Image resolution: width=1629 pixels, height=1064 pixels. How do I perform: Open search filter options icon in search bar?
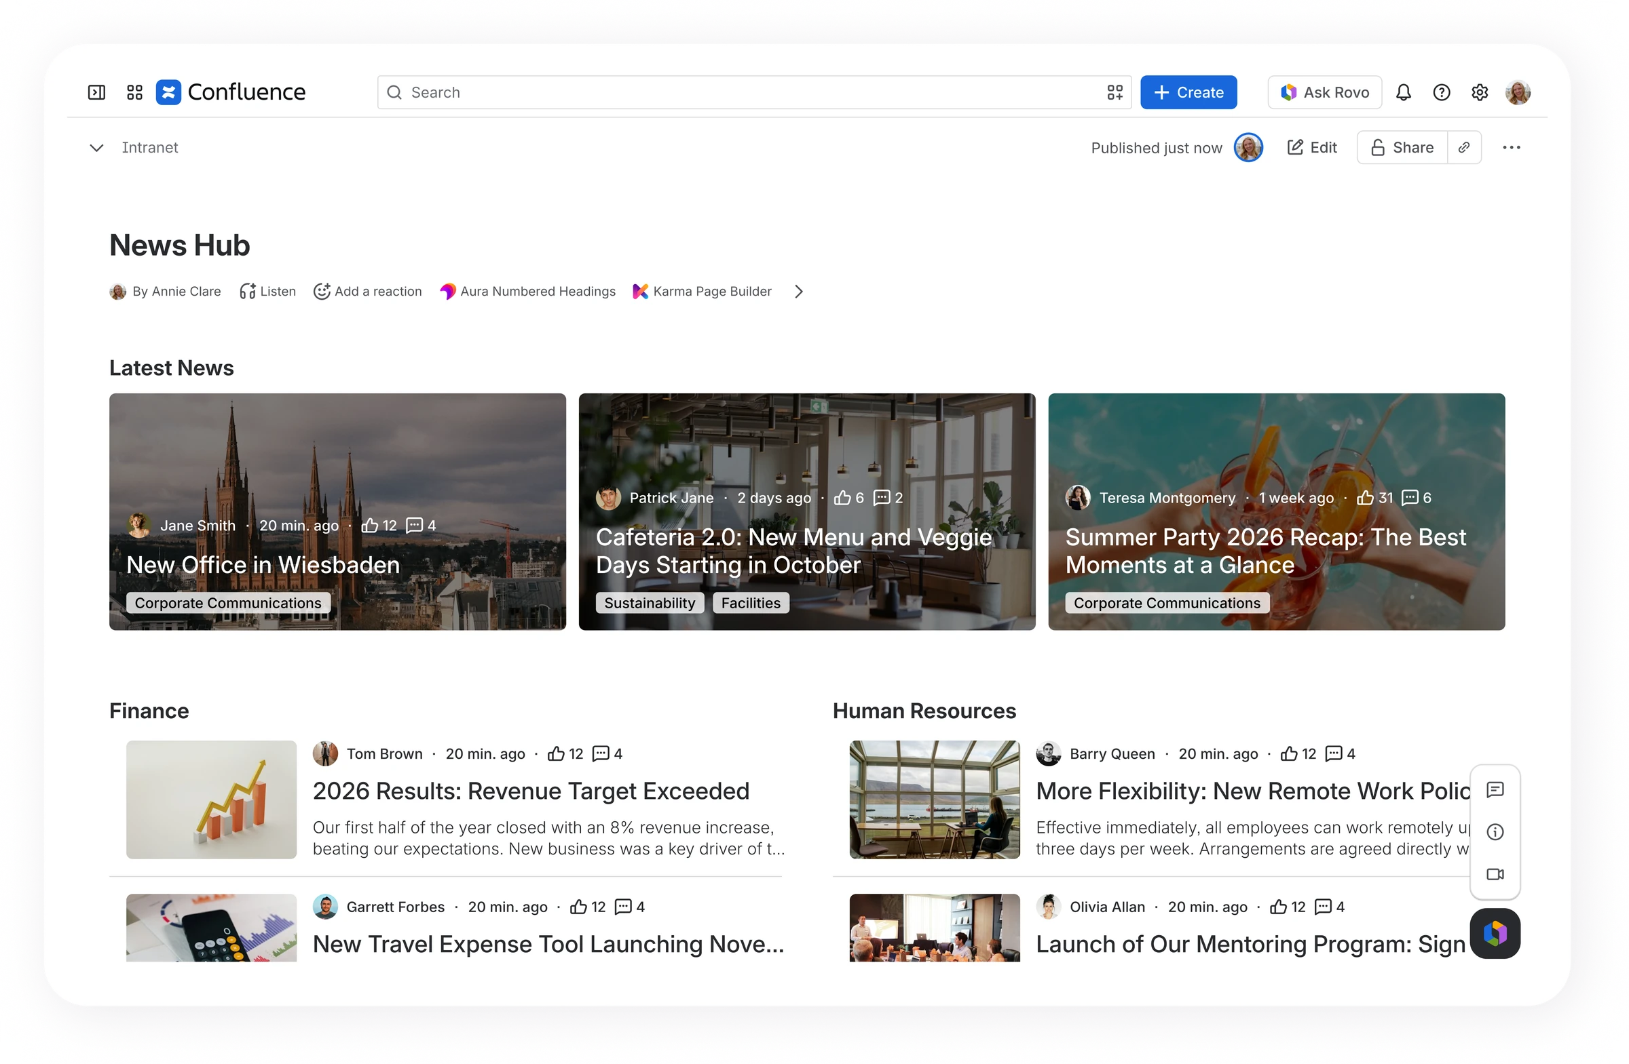point(1115,92)
